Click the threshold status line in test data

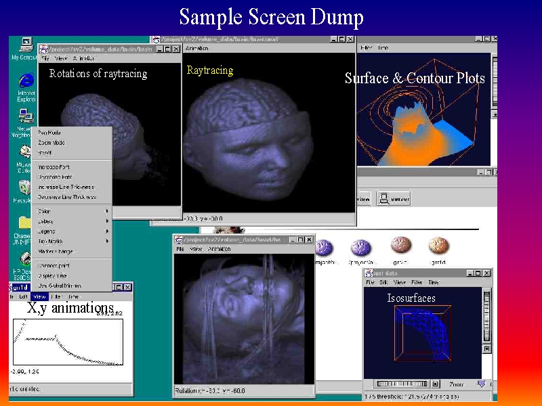click(x=411, y=397)
